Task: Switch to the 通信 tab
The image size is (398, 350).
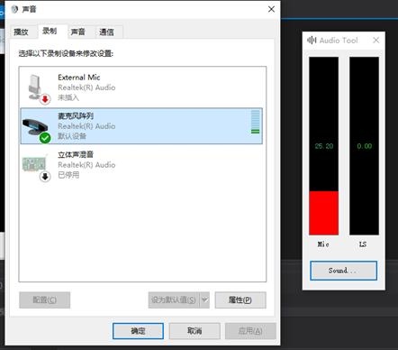Action: tap(106, 32)
